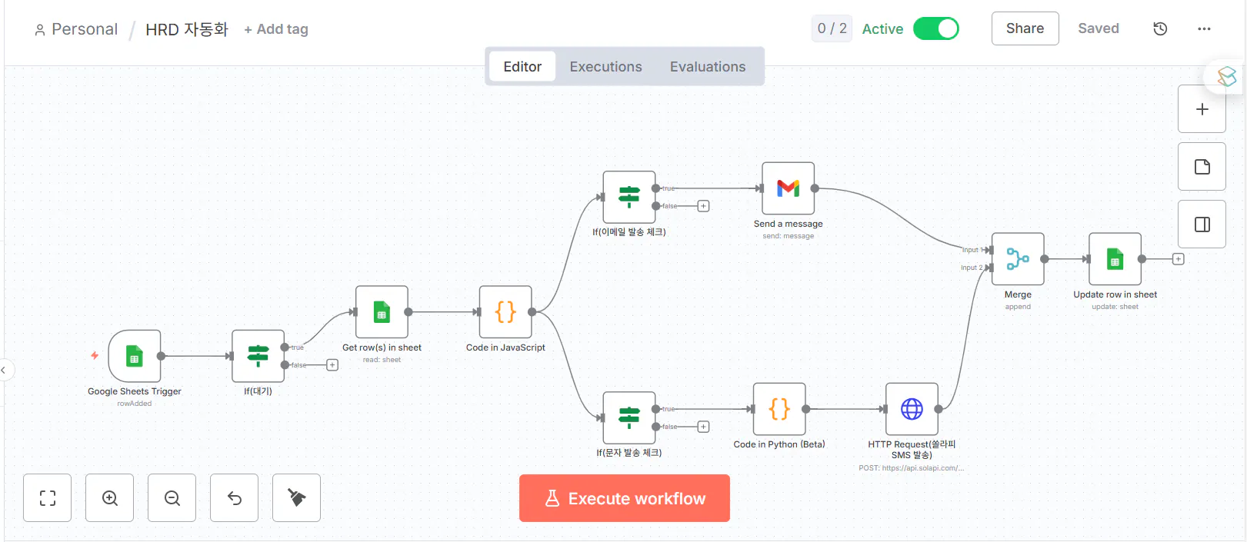The width and height of the screenshot is (1247, 542).
Task: Switch to the Evaluations tab
Action: point(708,67)
